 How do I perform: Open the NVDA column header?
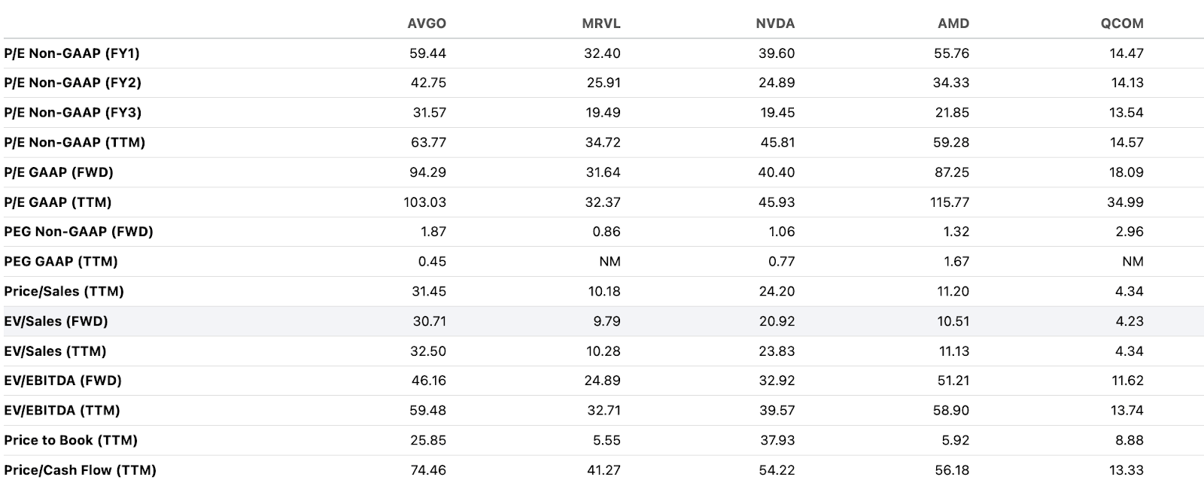point(775,23)
